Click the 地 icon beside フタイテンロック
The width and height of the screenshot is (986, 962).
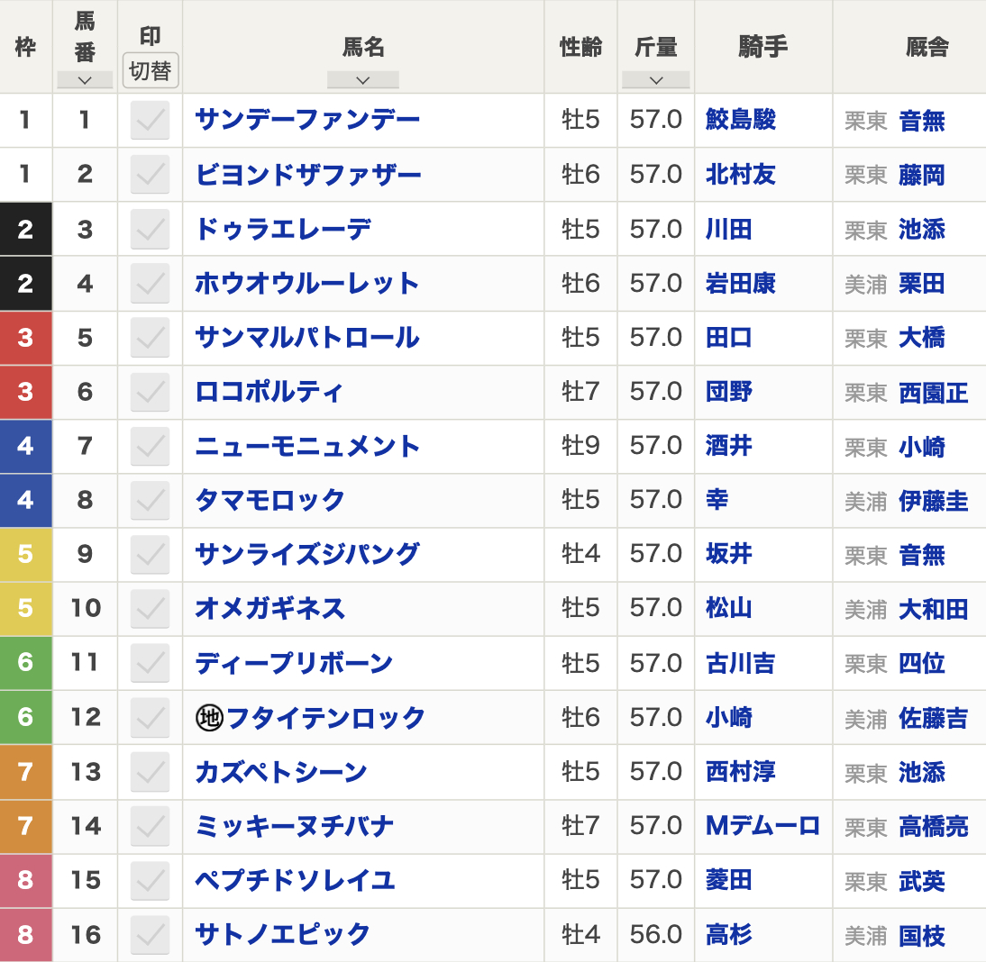pos(209,718)
